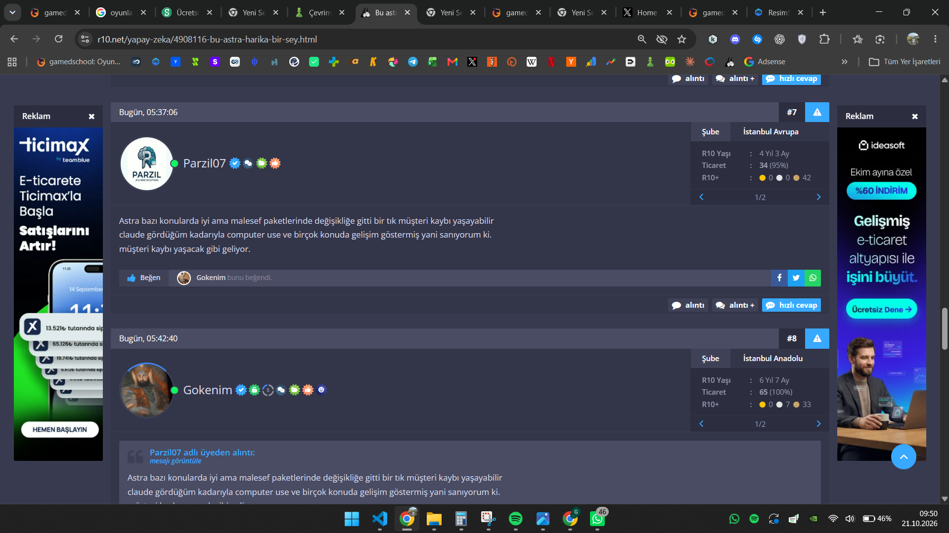Share post #7 via WhatsApp icon
The width and height of the screenshot is (949, 533).
(813, 278)
